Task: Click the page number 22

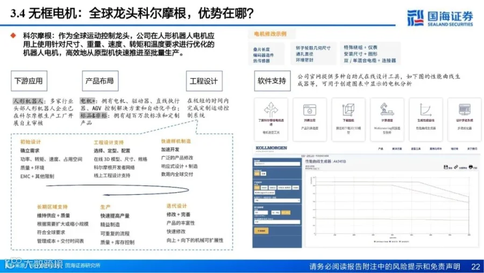Action: (x=476, y=267)
